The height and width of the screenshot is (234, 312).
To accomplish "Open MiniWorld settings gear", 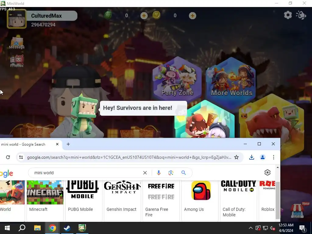I will click(288, 15).
